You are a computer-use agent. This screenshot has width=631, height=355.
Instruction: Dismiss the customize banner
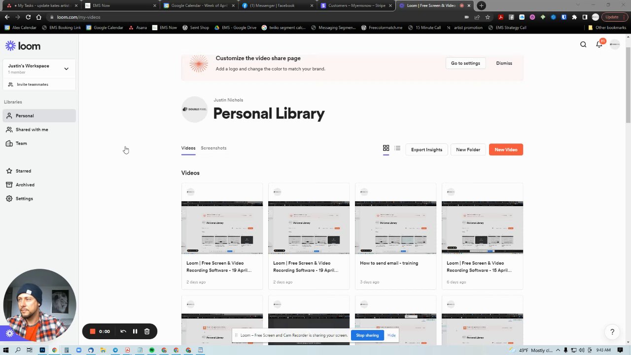tap(504, 63)
